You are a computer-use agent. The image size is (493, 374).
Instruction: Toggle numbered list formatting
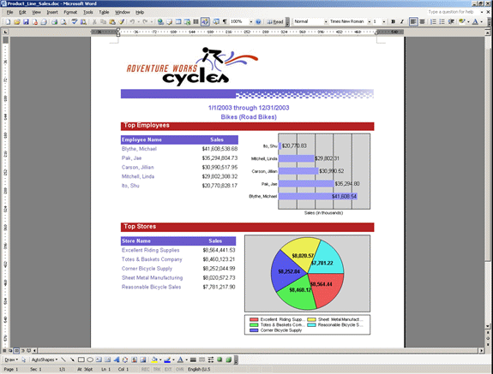pos(433,21)
